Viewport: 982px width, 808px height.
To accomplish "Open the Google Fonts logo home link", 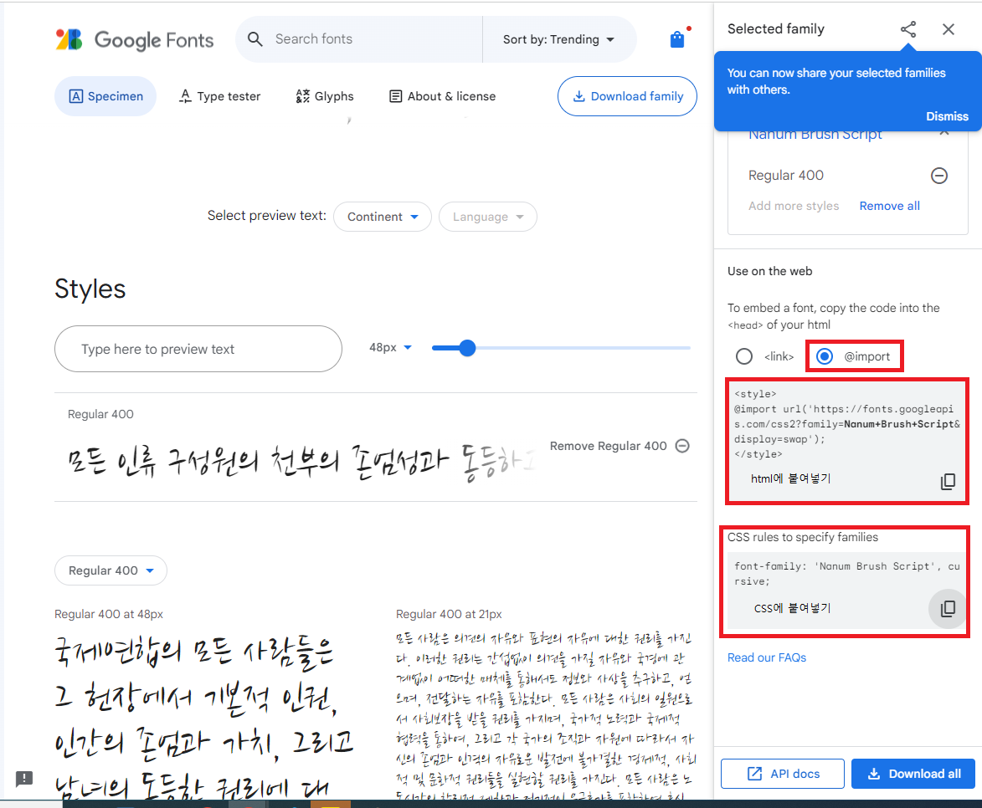I will tap(135, 39).
